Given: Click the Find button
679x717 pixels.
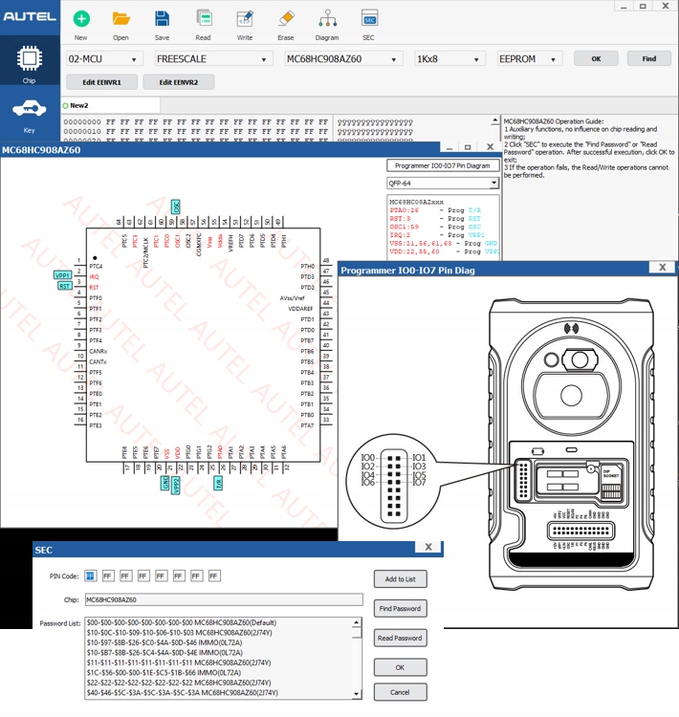Looking at the screenshot, I should click(648, 58).
